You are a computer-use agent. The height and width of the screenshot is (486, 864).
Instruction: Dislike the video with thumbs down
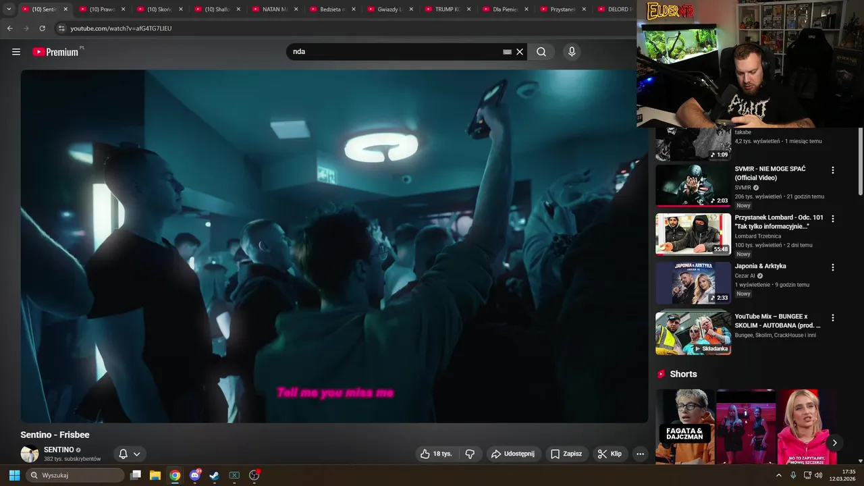pos(470,454)
